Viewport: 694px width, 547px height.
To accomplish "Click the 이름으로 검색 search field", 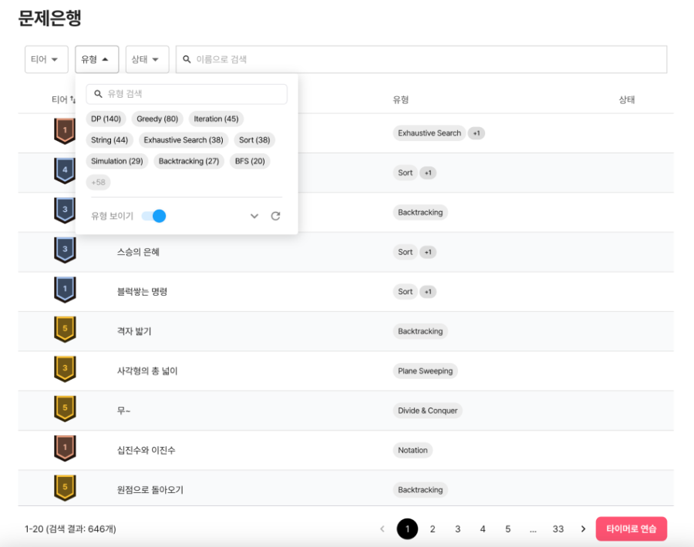I will pyautogui.click(x=421, y=59).
